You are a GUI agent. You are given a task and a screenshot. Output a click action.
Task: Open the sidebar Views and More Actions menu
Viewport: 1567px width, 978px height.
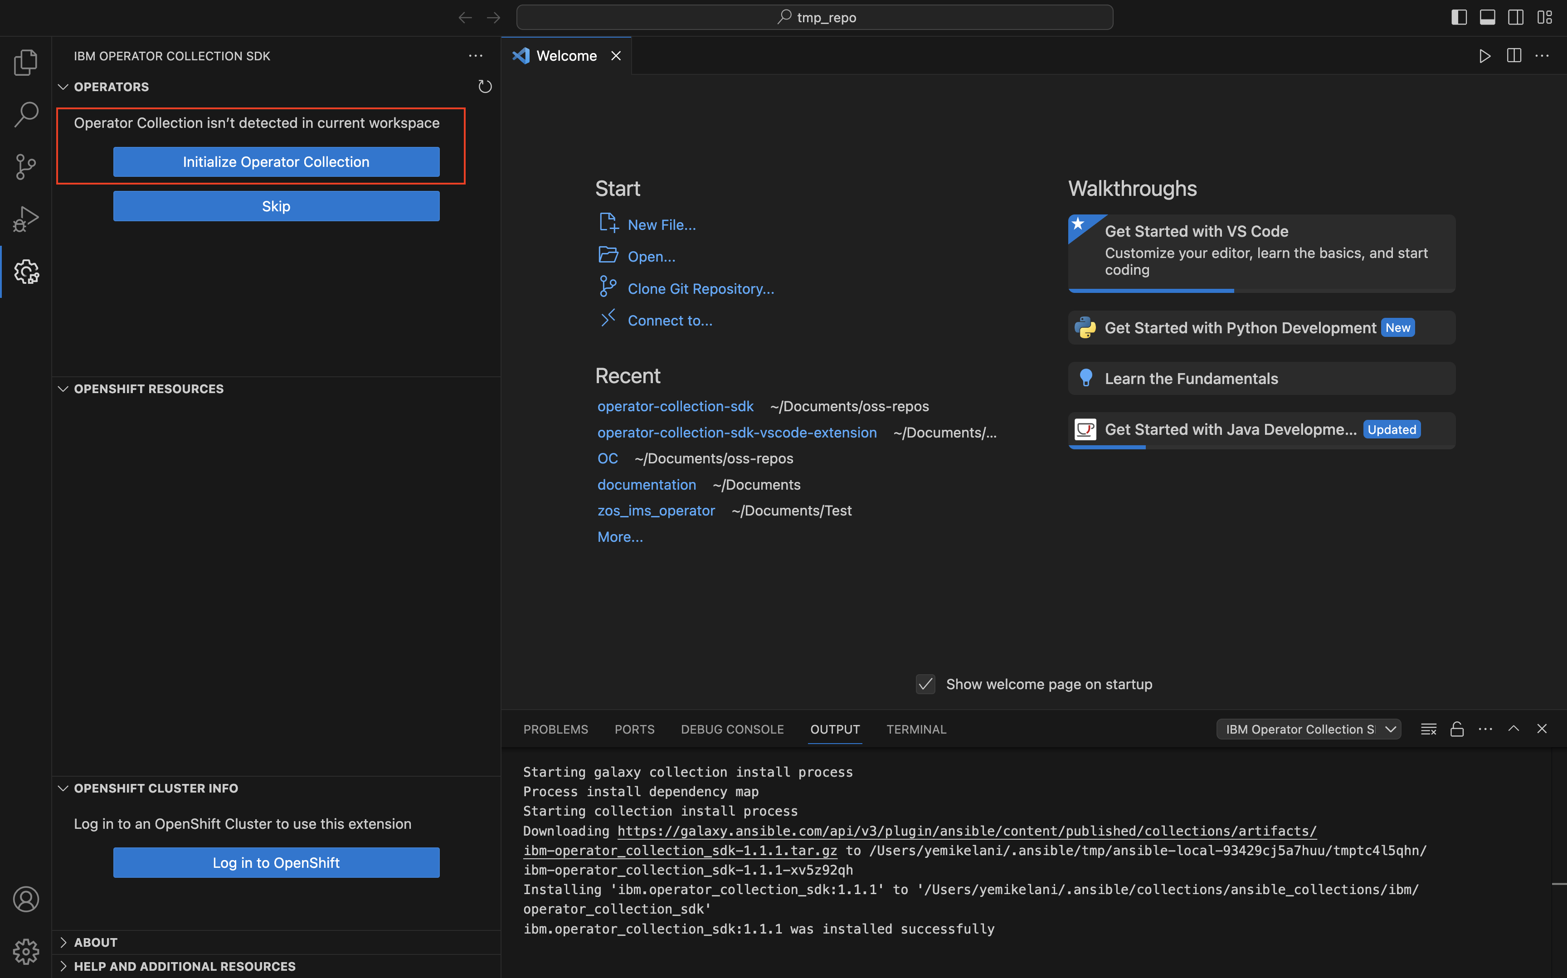pyautogui.click(x=475, y=56)
